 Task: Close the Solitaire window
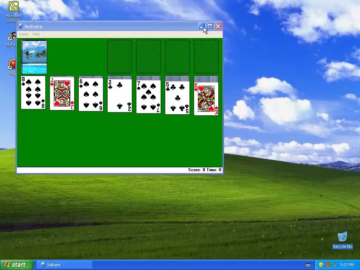click(x=218, y=26)
